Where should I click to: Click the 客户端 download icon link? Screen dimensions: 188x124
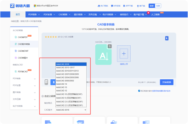(x=141, y=6)
